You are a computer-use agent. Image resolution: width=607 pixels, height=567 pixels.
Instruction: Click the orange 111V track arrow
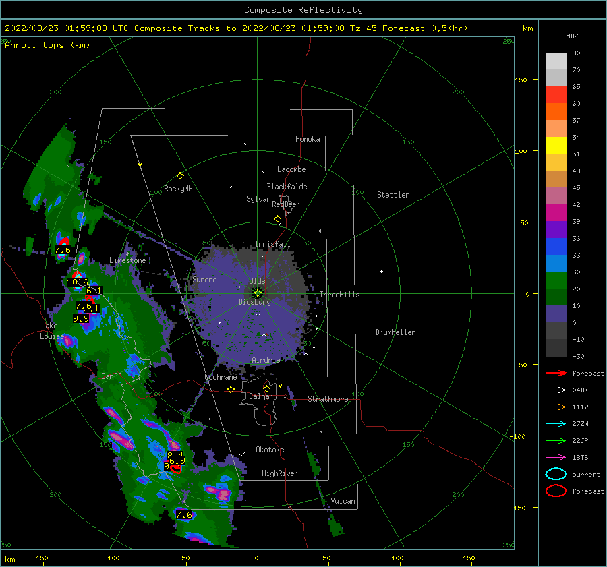click(x=556, y=407)
